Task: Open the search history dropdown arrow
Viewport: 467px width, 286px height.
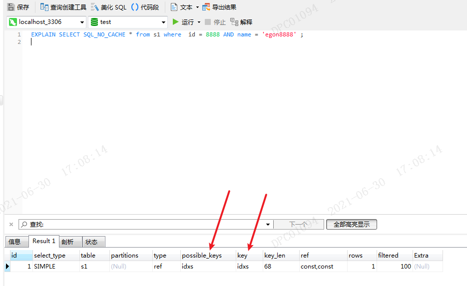Action: coord(268,225)
